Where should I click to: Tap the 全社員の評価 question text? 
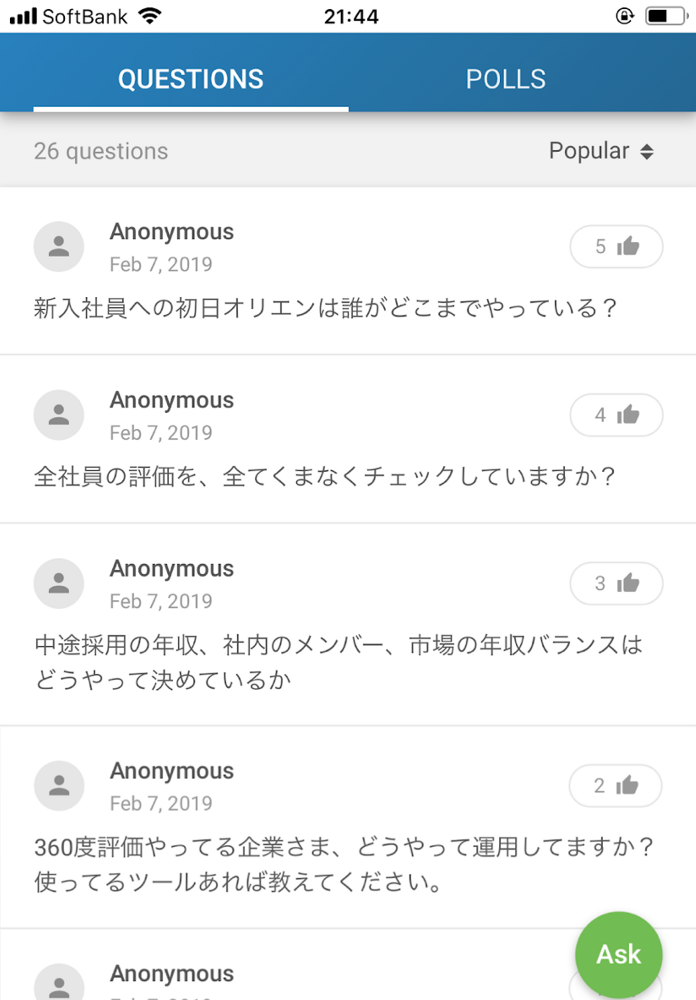click(x=324, y=477)
